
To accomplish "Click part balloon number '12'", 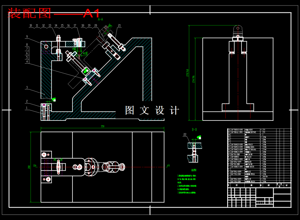I will [44, 26].
